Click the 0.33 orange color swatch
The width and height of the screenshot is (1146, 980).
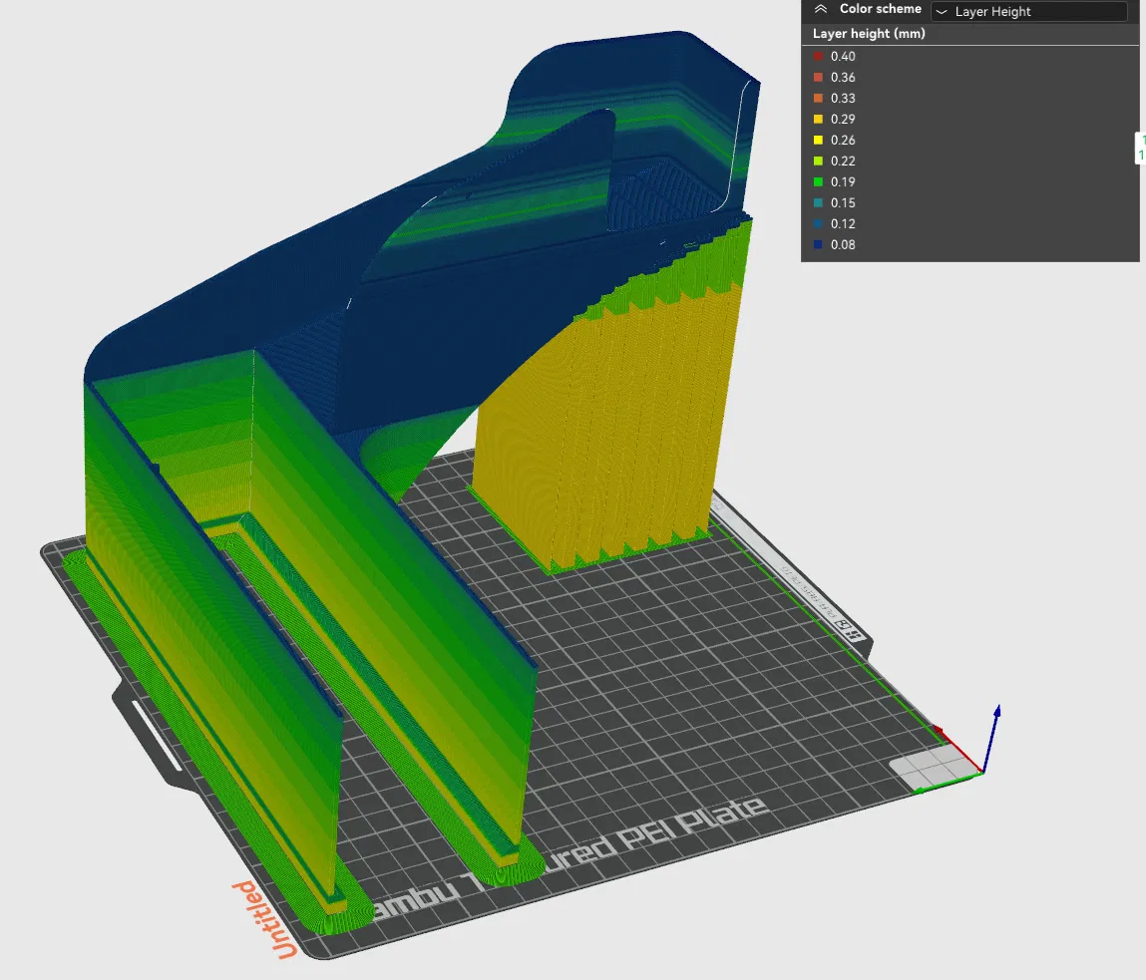pos(818,98)
